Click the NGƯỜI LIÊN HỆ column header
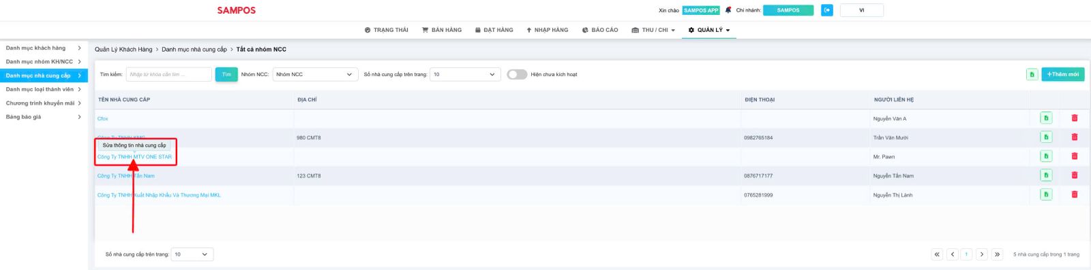This screenshot has width=1091, height=270. (x=894, y=100)
